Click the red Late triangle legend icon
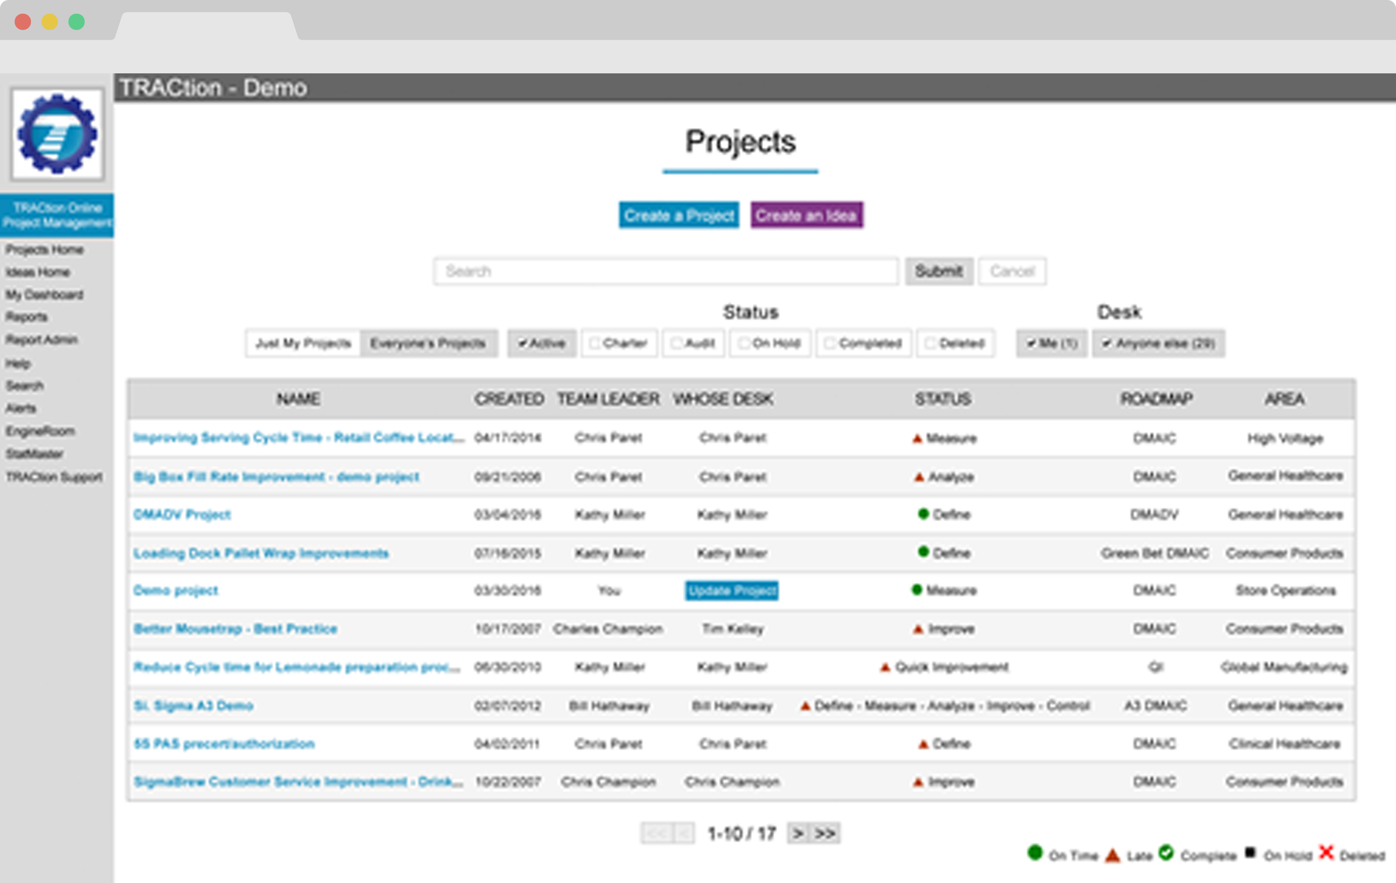Image resolution: width=1396 pixels, height=883 pixels. coord(1112,853)
